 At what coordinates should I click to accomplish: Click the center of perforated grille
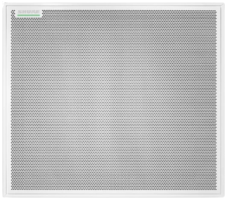[114, 100]
